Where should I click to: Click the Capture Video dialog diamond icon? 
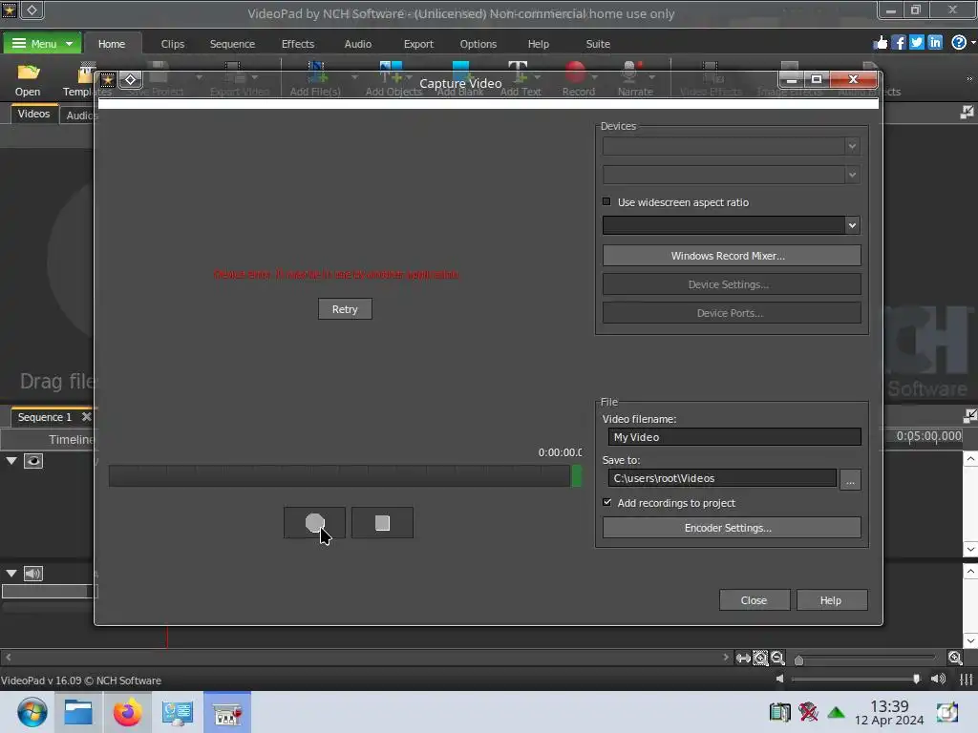[x=130, y=79]
